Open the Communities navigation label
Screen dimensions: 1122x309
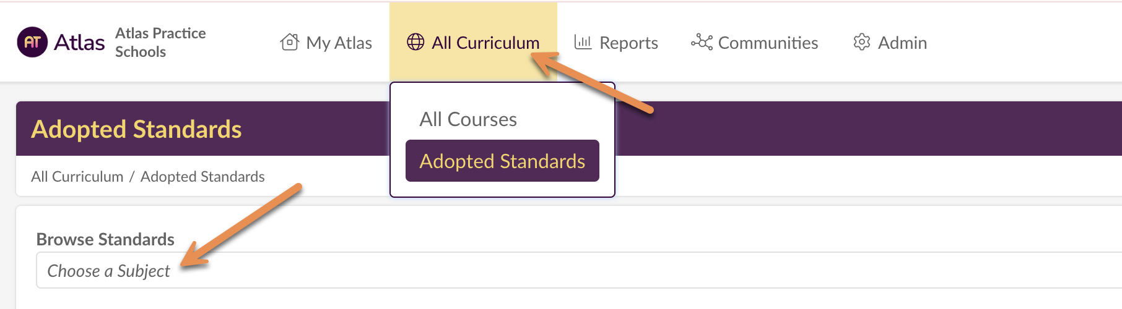(x=768, y=43)
